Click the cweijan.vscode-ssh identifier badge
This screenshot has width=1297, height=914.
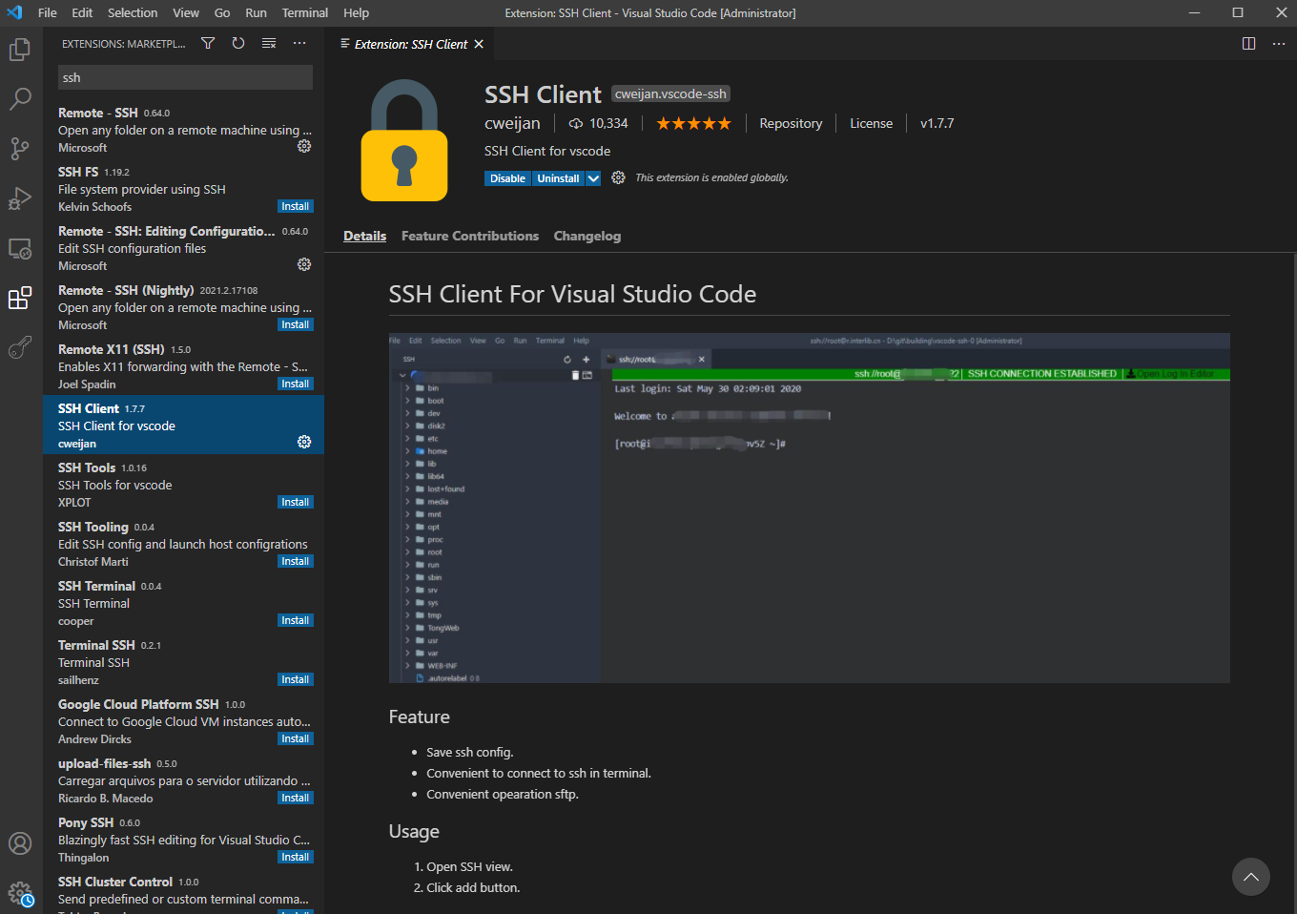tap(670, 93)
